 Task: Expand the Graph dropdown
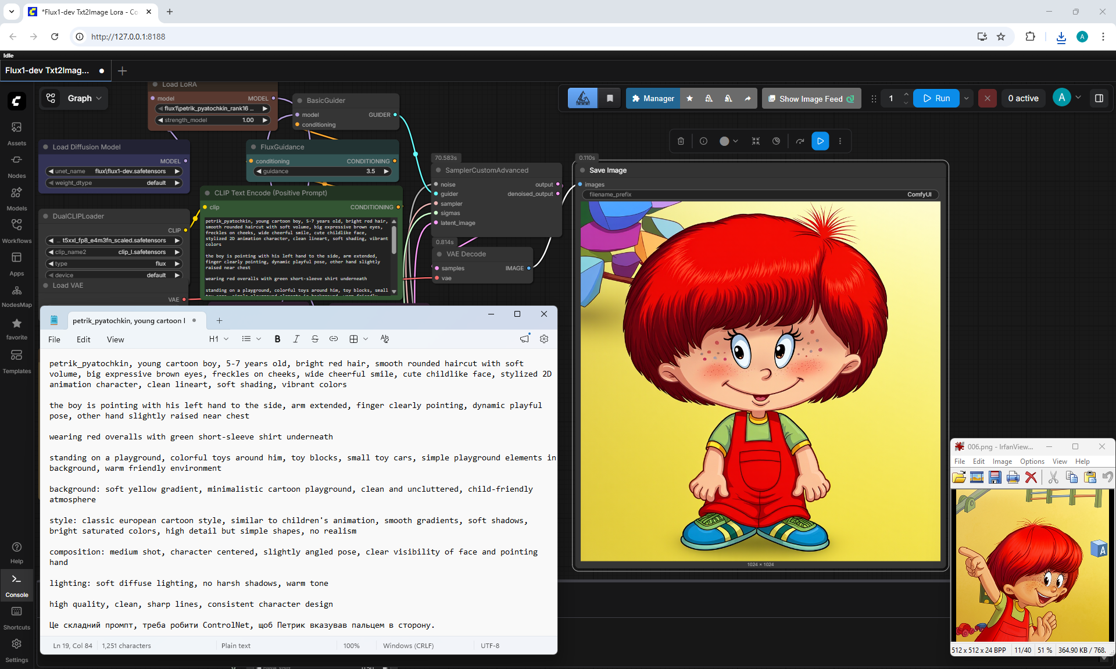(x=73, y=98)
